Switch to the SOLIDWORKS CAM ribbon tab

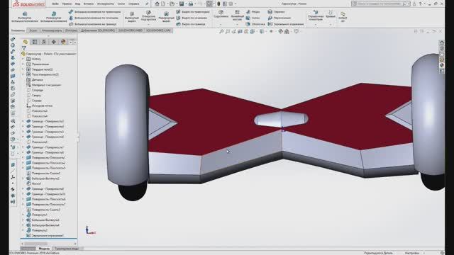159,30
